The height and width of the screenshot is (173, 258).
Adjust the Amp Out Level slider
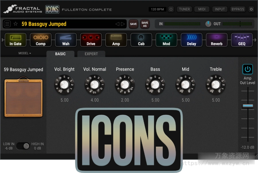point(247,106)
